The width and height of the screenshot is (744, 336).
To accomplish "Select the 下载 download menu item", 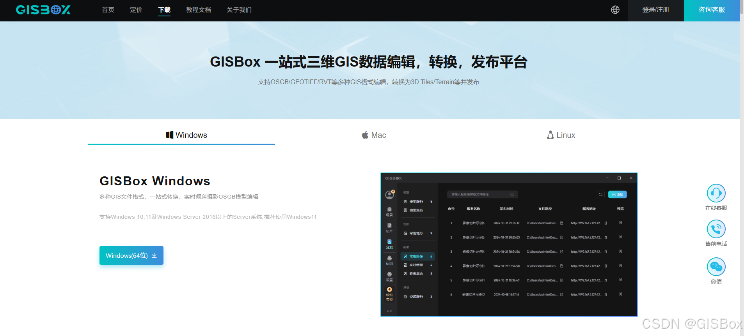I will pyautogui.click(x=164, y=10).
